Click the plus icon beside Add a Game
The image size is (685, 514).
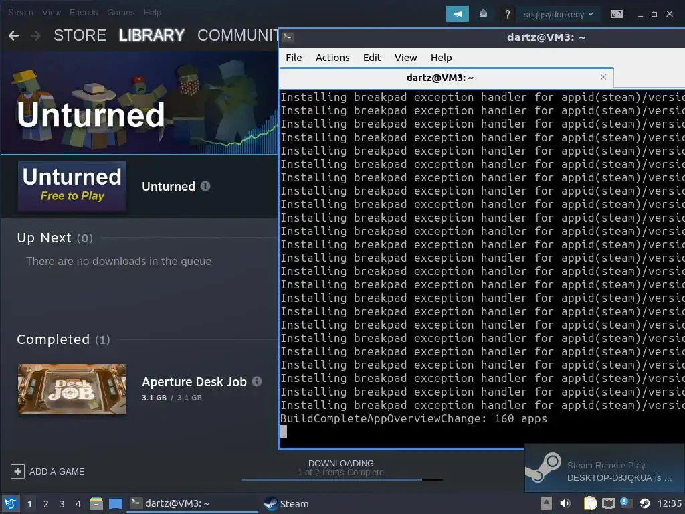click(17, 472)
